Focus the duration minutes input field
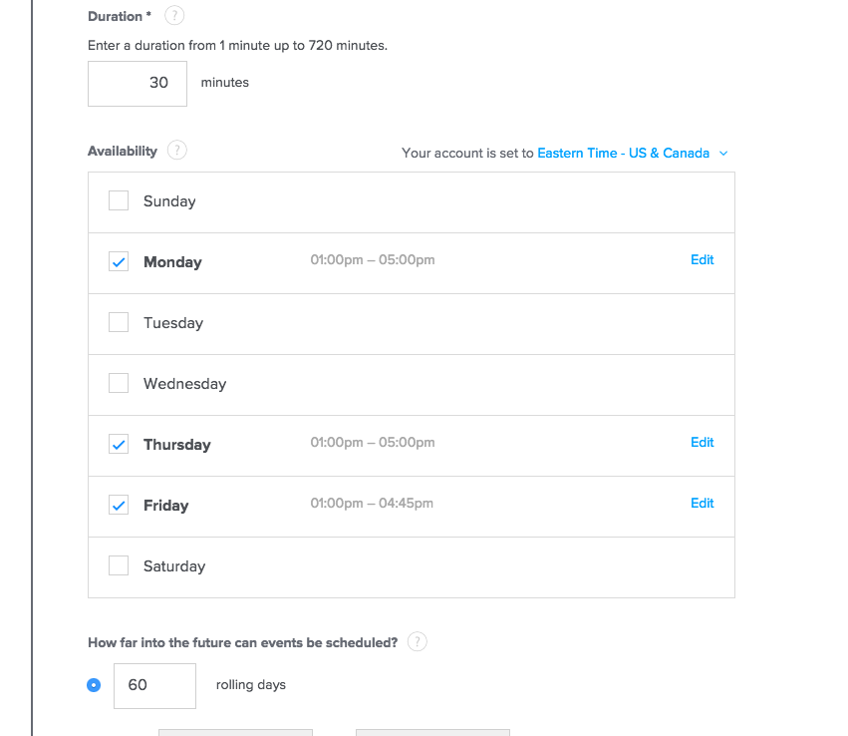The height and width of the screenshot is (736, 848). click(x=138, y=83)
